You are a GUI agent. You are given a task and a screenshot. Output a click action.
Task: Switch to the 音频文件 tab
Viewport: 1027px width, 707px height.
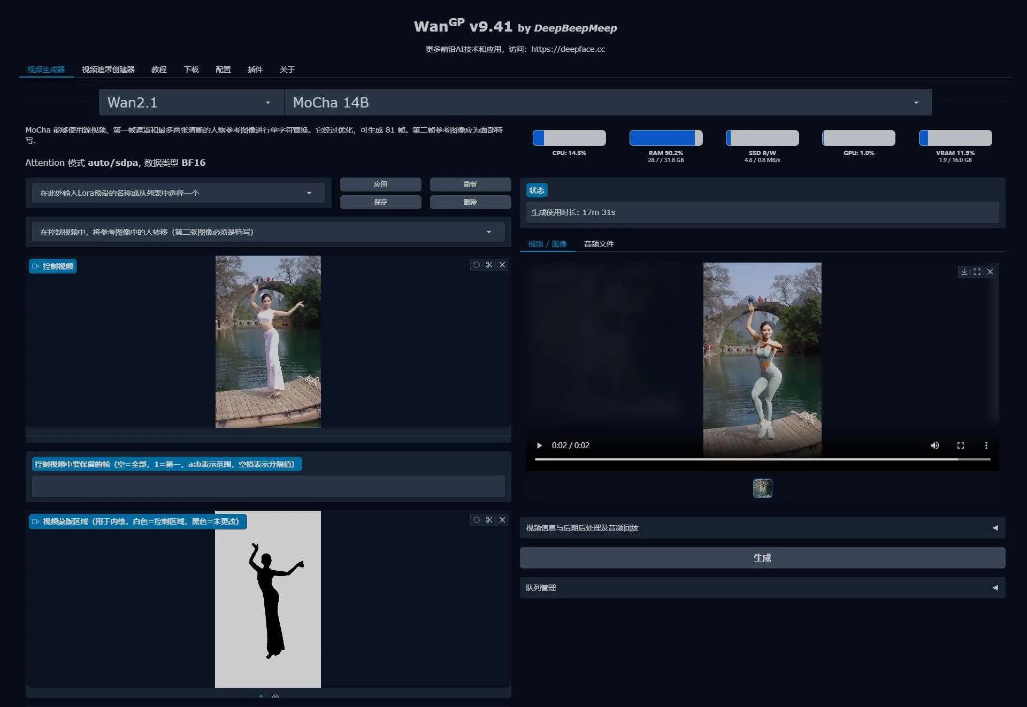(599, 244)
